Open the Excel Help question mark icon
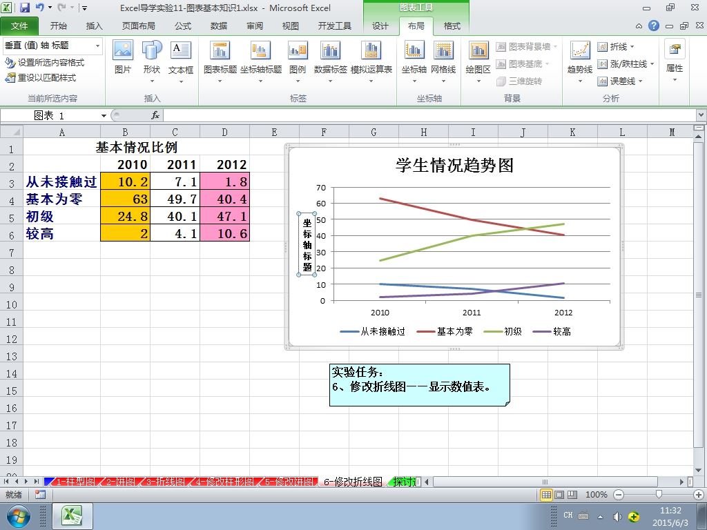The image size is (707, 530). (x=654, y=26)
